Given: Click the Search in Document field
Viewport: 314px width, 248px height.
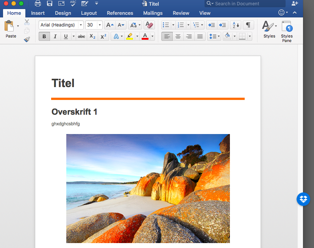Looking at the screenshot, I should tap(245, 4).
